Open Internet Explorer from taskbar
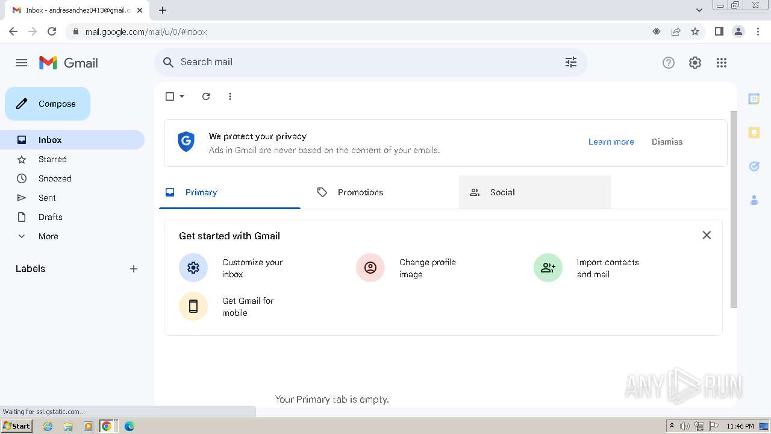 [48, 426]
